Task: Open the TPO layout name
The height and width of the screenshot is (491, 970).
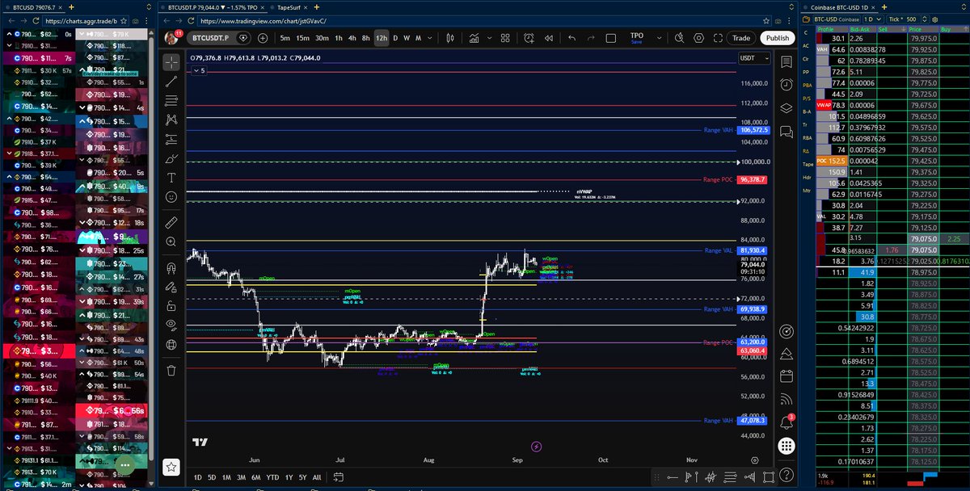Action: point(637,36)
